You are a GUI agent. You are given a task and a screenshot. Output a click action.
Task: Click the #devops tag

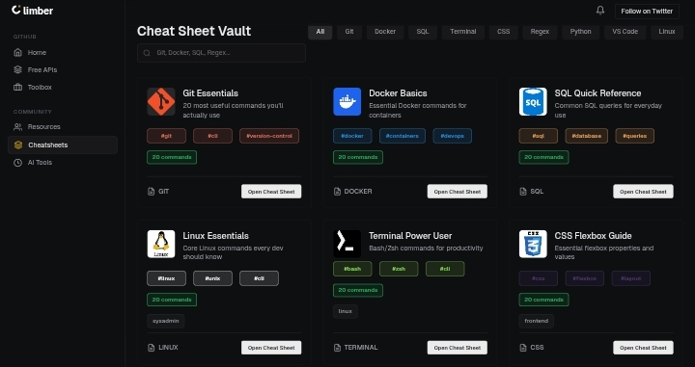pos(453,136)
